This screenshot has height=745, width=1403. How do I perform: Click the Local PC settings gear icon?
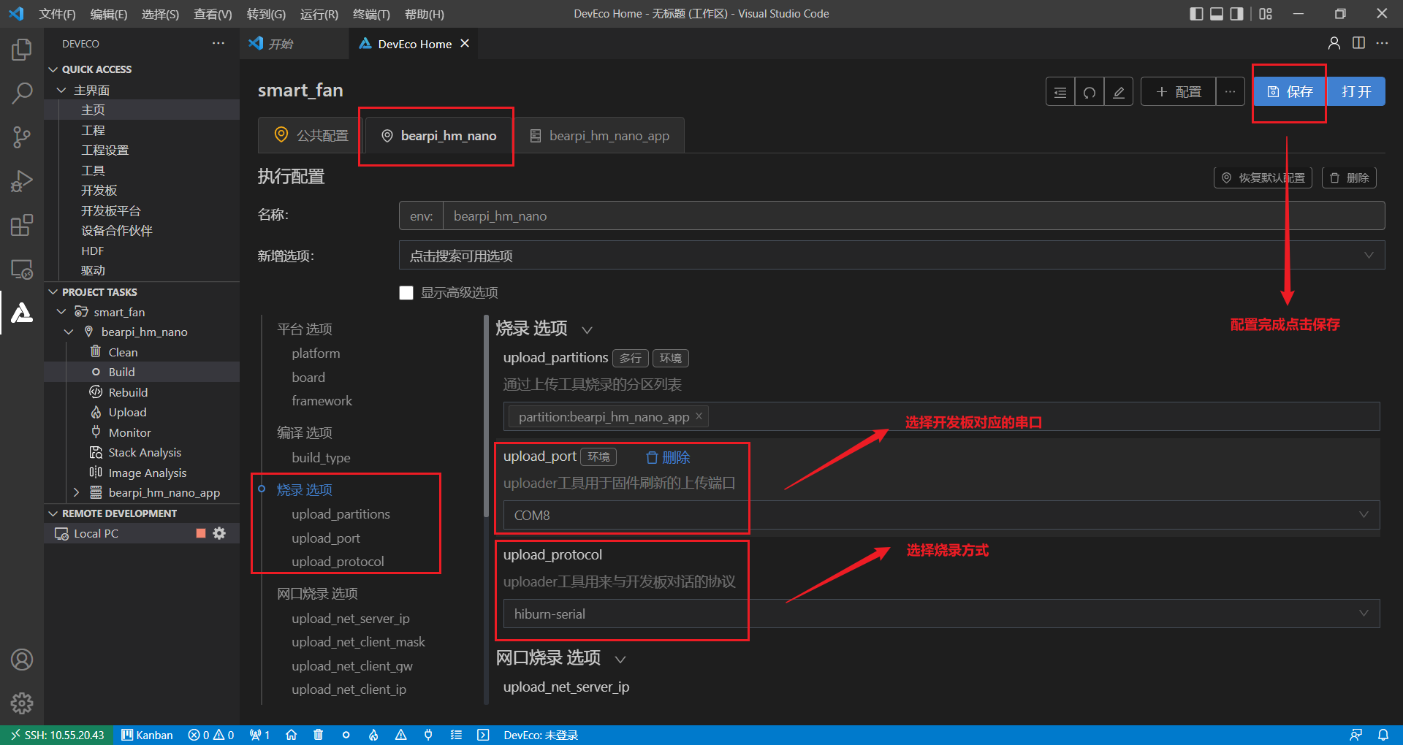tap(219, 533)
